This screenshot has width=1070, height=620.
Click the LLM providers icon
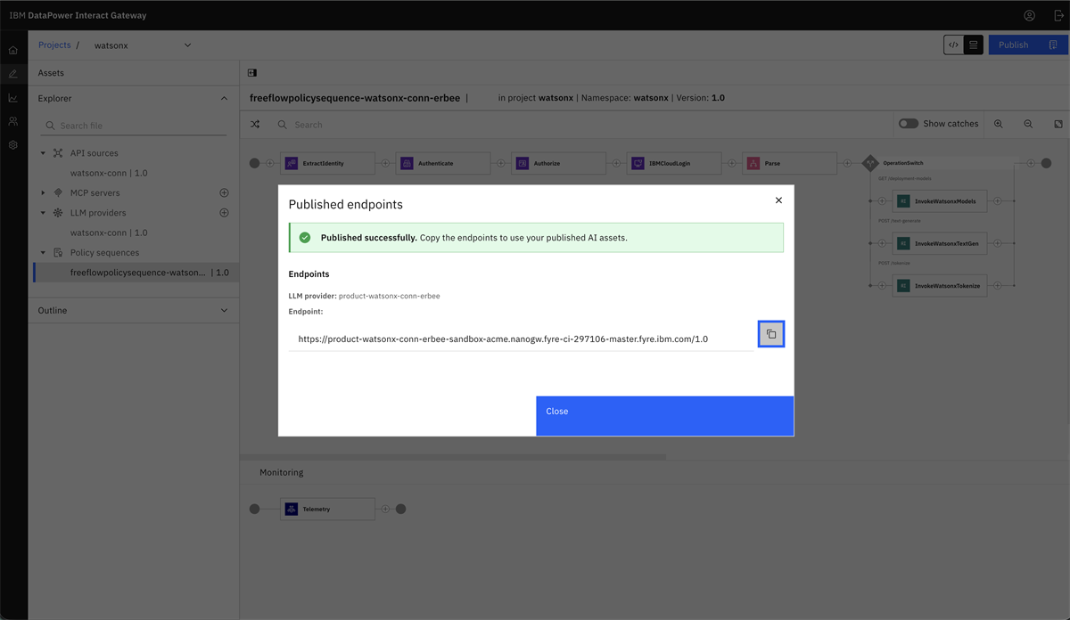click(x=58, y=213)
